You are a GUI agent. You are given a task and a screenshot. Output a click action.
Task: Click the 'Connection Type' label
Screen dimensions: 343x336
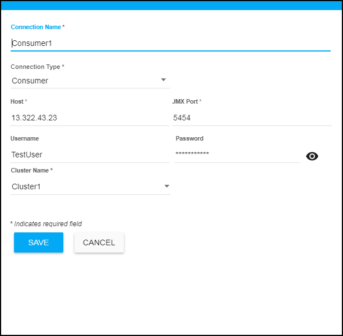[x=36, y=67]
